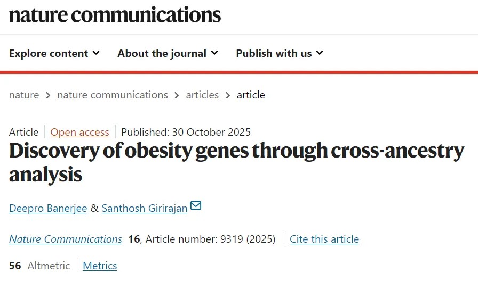Click the Published 30 October 2025 date
The width and height of the screenshot is (478, 281).
click(x=186, y=132)
